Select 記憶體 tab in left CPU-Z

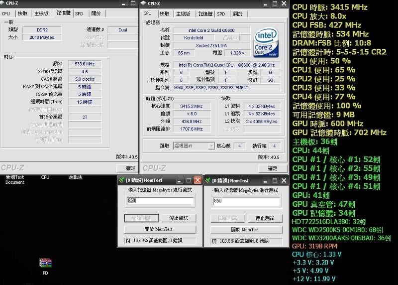[64, 13]
